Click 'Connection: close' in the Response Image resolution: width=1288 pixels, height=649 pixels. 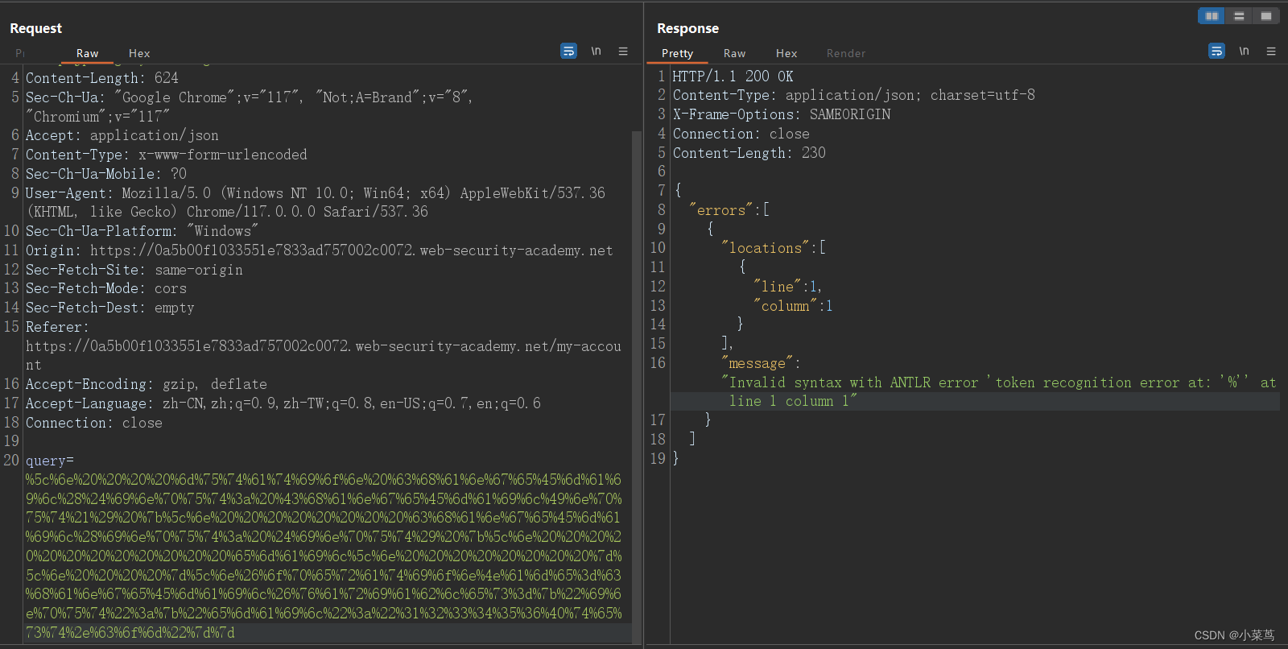pyautogui.click(x=741, y=134)
